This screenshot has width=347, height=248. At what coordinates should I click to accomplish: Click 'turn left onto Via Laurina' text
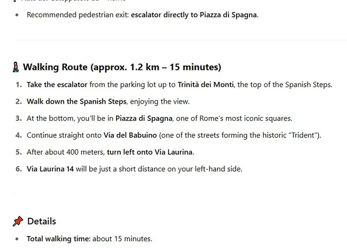coord(150,152)
